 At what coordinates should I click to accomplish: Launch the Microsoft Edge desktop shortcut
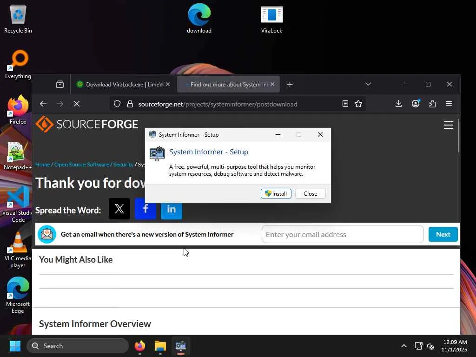click(18, 295)
